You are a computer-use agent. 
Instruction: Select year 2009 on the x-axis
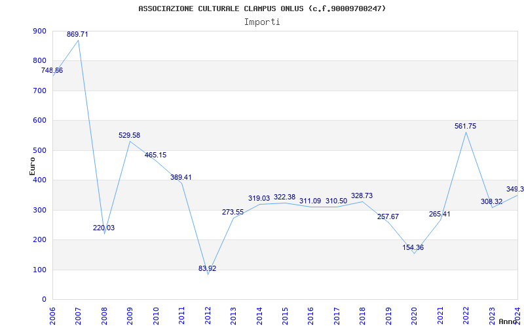[130, 316]
